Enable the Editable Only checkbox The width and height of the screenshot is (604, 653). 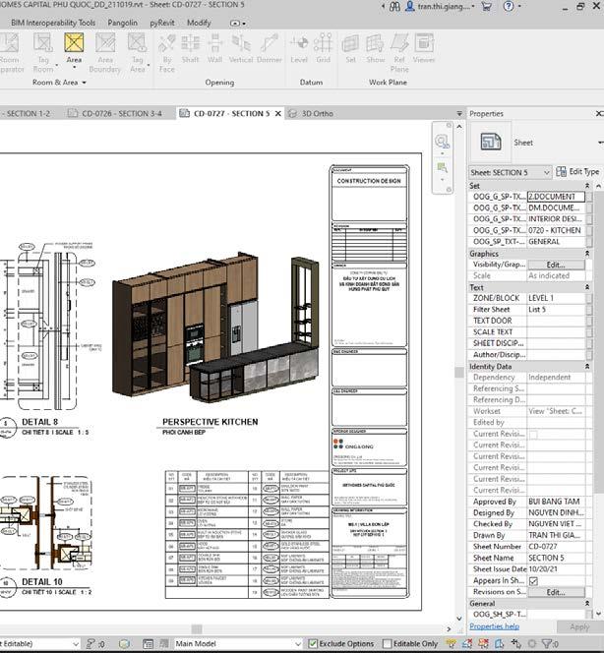[386, 644]
